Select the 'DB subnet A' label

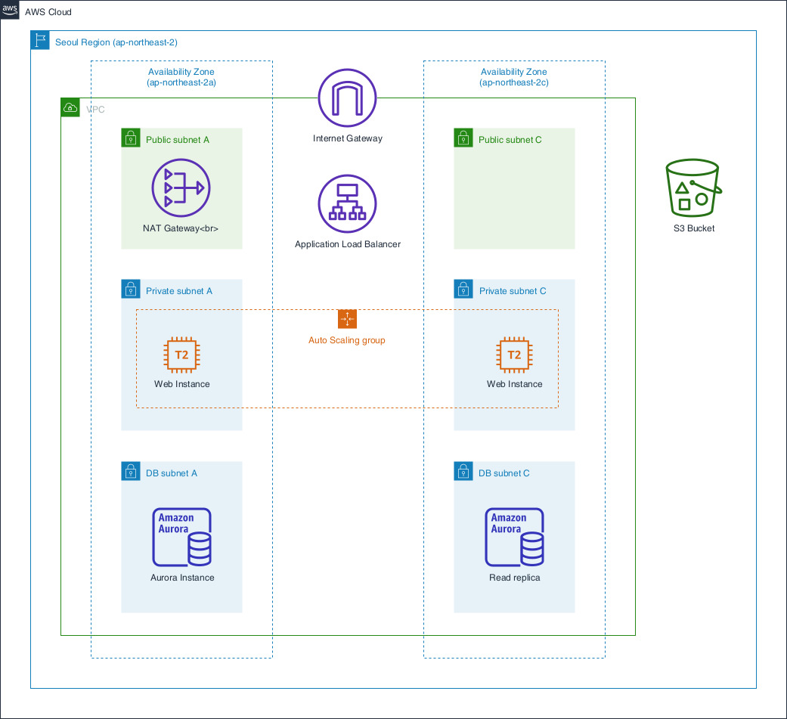coord(172,473)
